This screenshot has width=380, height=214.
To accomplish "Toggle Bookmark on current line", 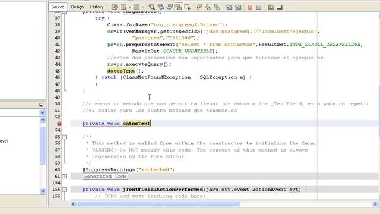I will [x=217, y=7].
